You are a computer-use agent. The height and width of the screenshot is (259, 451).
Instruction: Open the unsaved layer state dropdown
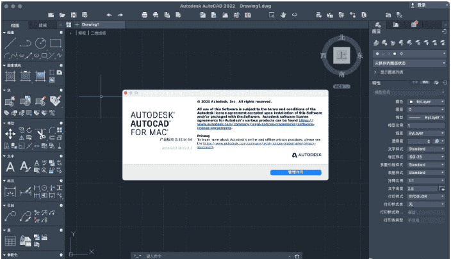409,63
